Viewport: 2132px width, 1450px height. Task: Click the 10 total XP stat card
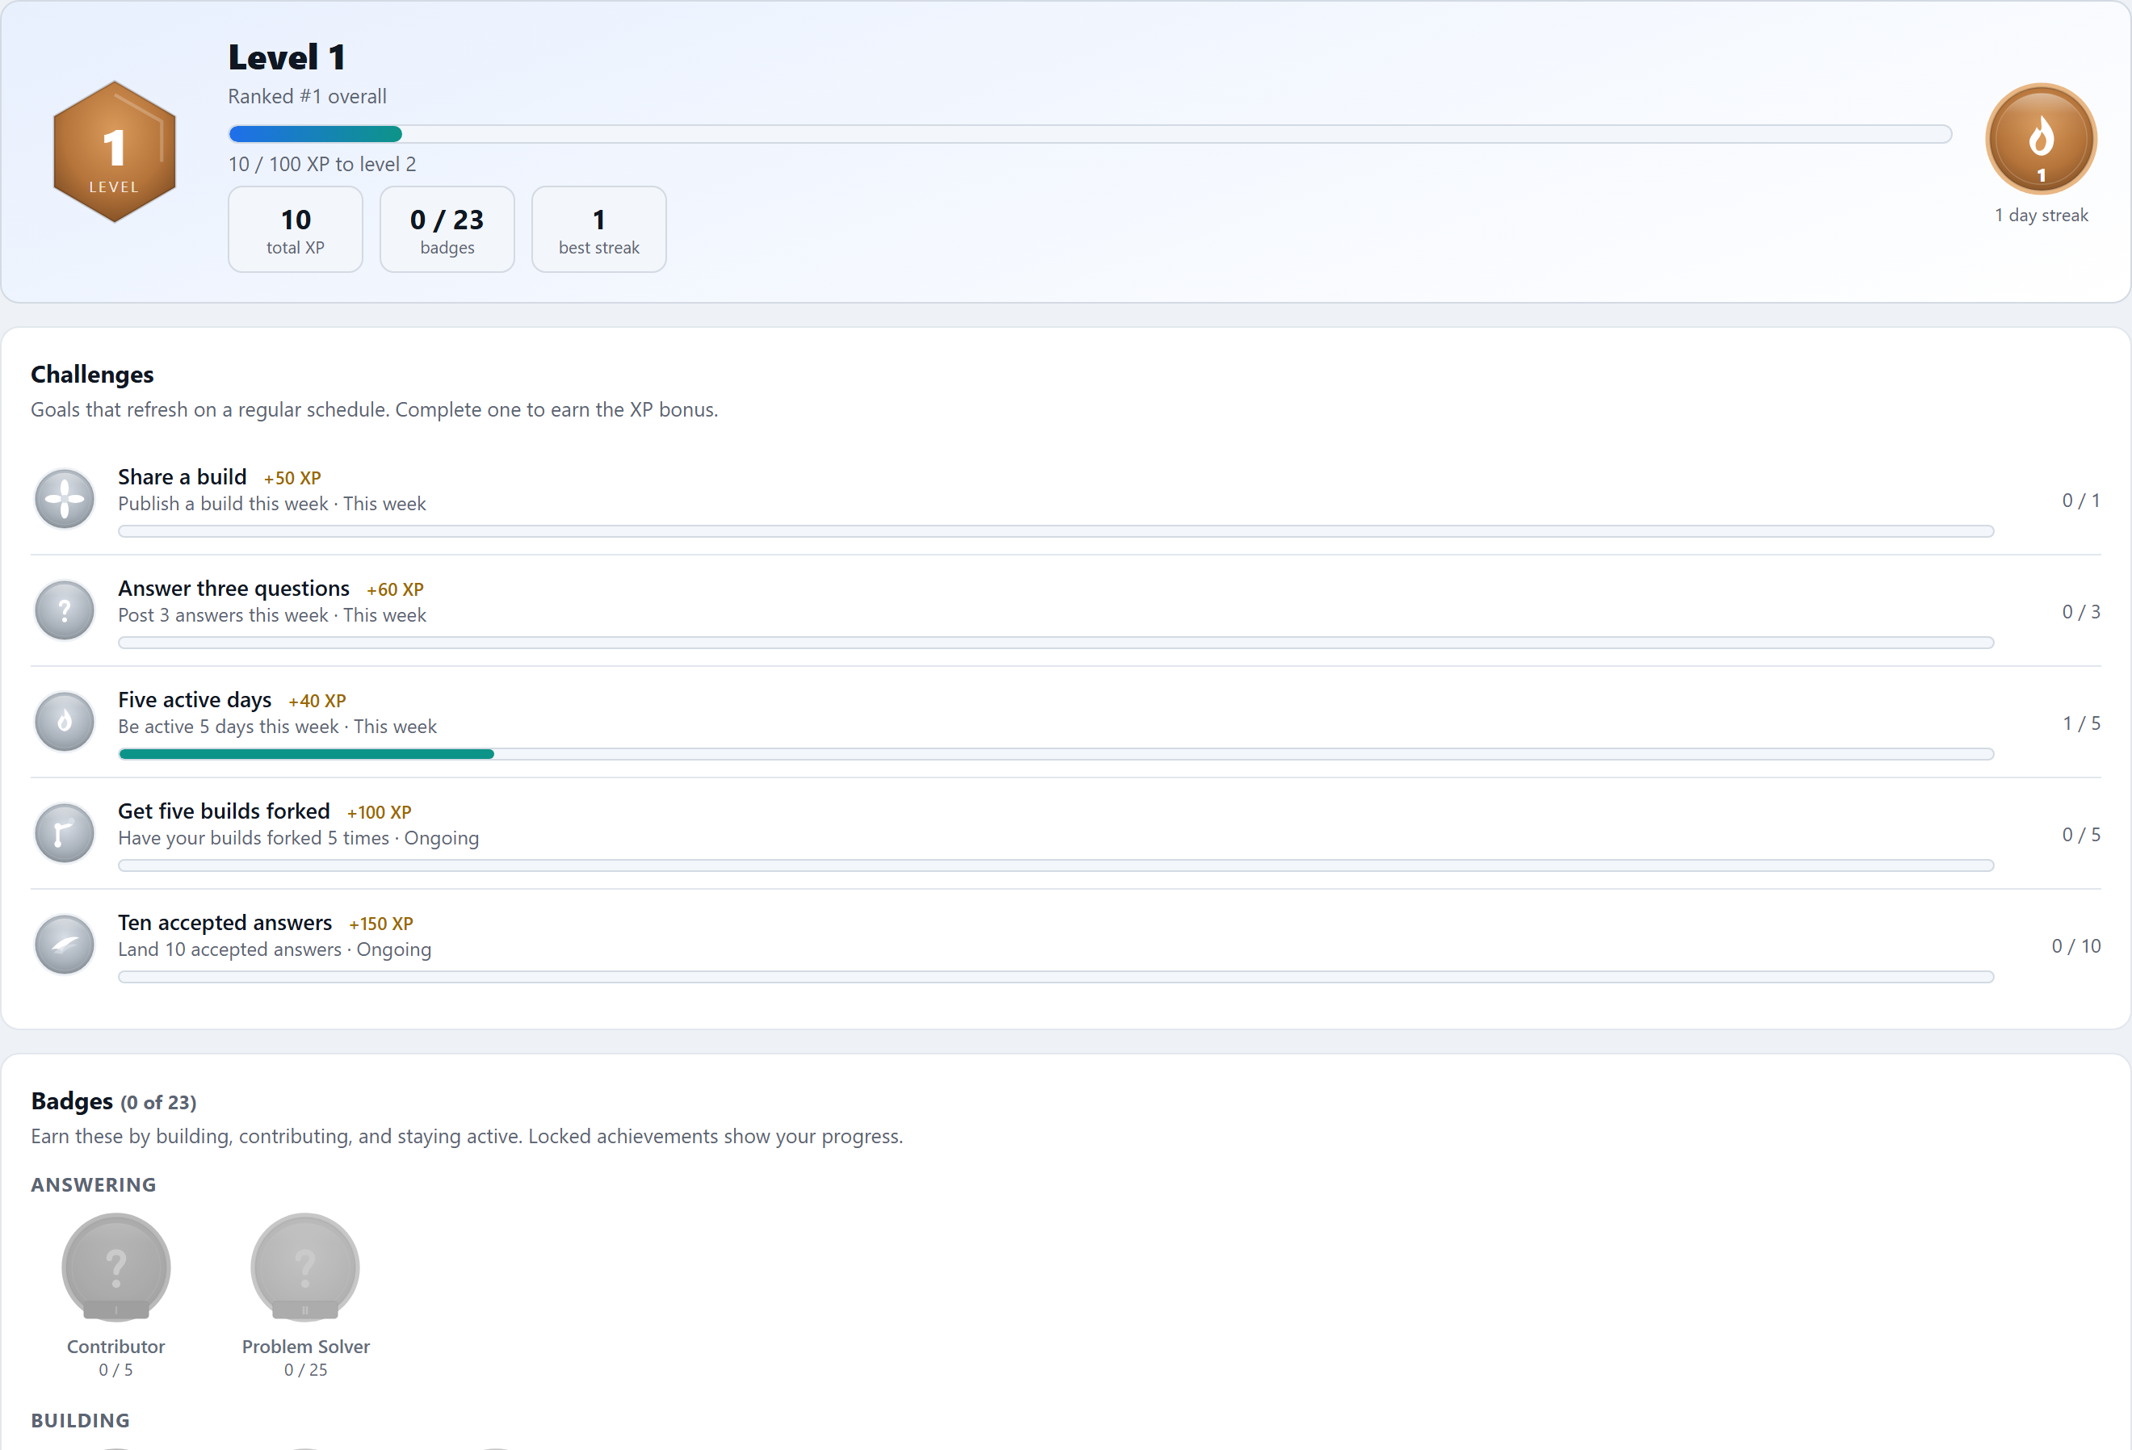296,229
